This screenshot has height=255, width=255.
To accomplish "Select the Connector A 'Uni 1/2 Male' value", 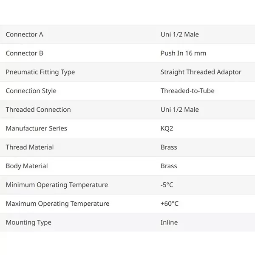I will (179, 34).
